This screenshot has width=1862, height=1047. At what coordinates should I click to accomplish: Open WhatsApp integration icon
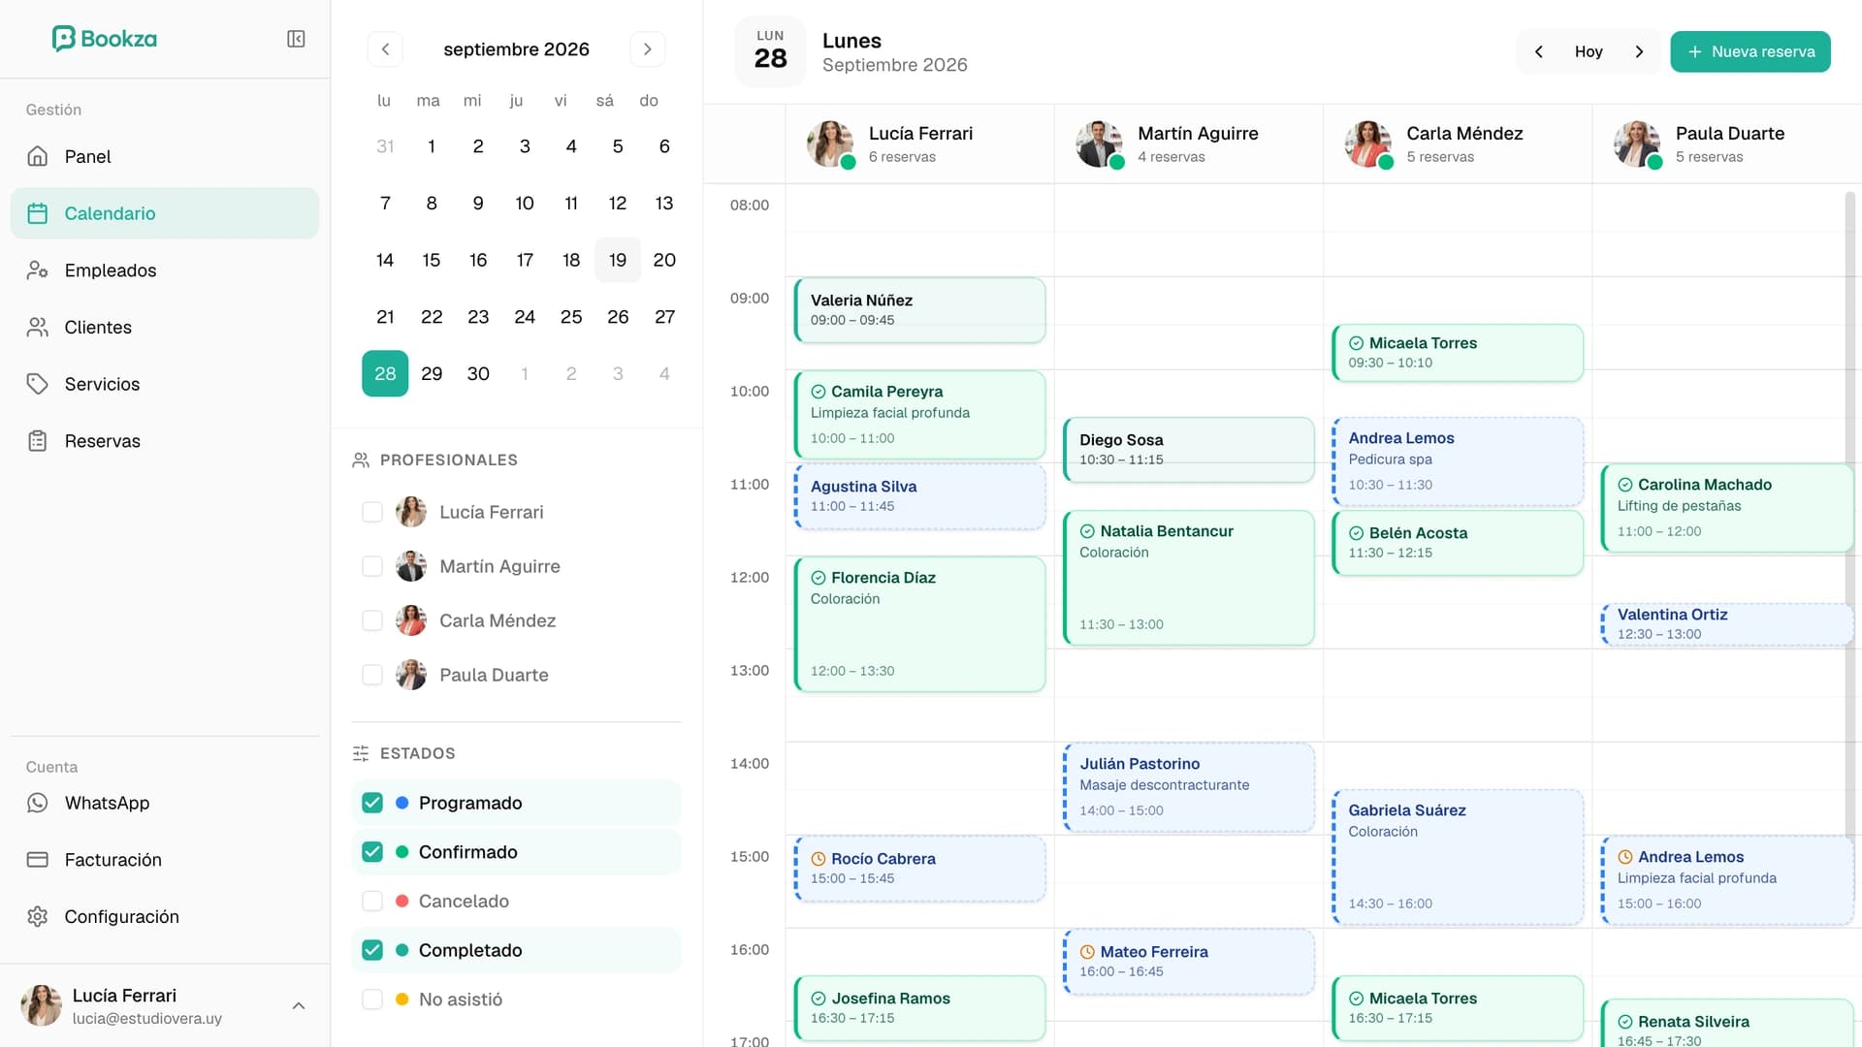(38, 803)
